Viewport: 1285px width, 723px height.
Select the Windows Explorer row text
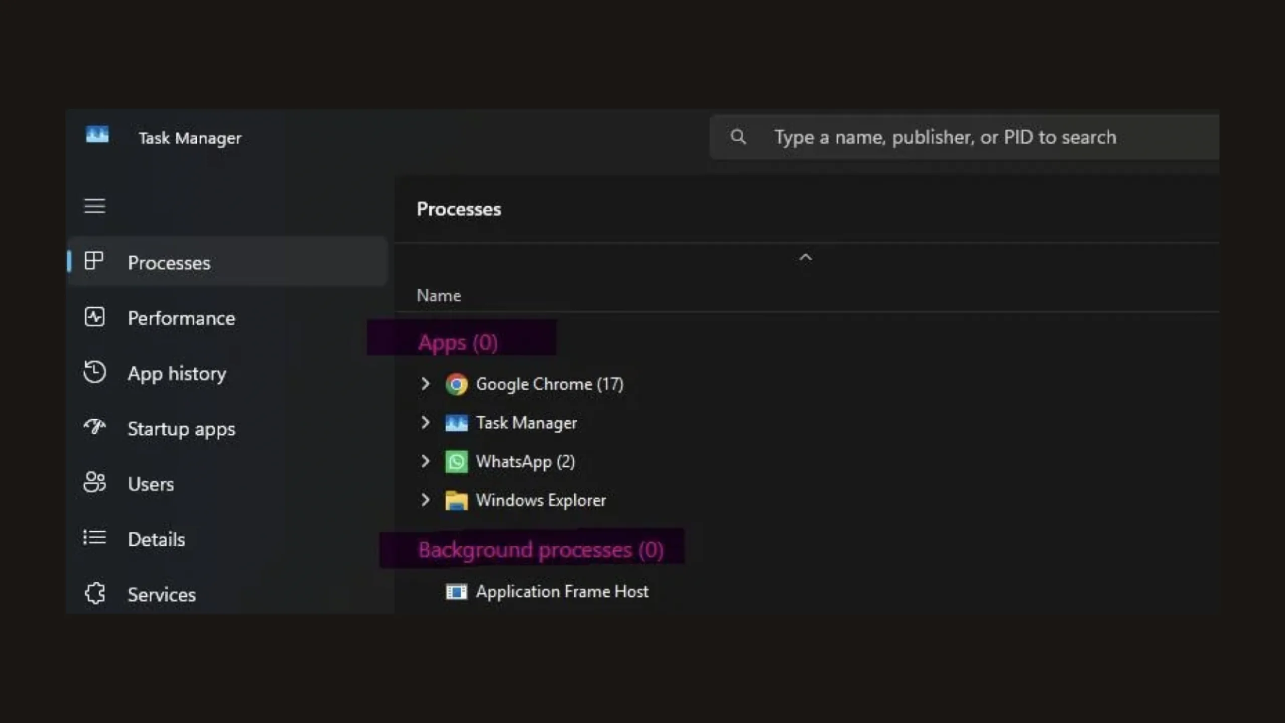(541, 501)
